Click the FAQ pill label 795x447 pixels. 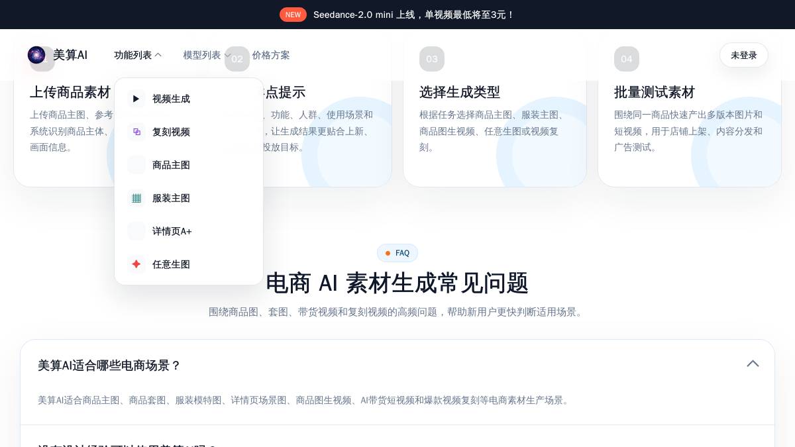click(x=397, y=253)
